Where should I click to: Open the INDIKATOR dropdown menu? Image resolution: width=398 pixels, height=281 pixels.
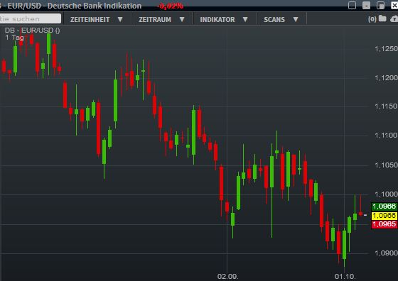point(225,19)
